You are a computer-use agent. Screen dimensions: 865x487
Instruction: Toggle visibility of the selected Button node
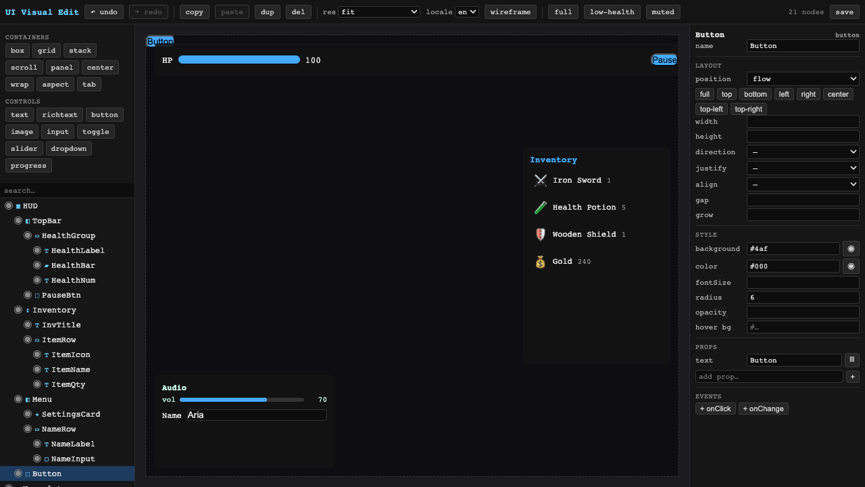tap(18, 473)
